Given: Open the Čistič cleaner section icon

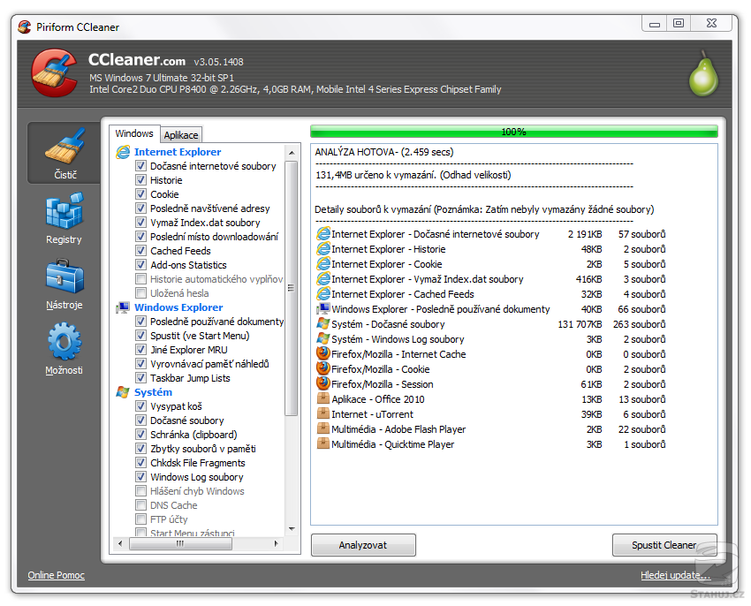Looking at the screenshot, I should click(64, 146).
